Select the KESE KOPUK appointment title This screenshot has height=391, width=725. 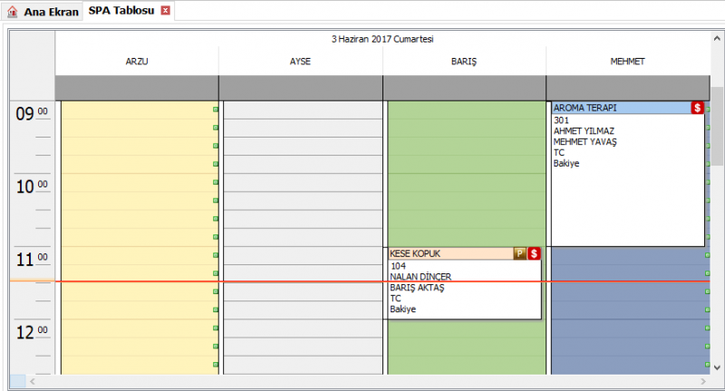click(x=415, y=253)
